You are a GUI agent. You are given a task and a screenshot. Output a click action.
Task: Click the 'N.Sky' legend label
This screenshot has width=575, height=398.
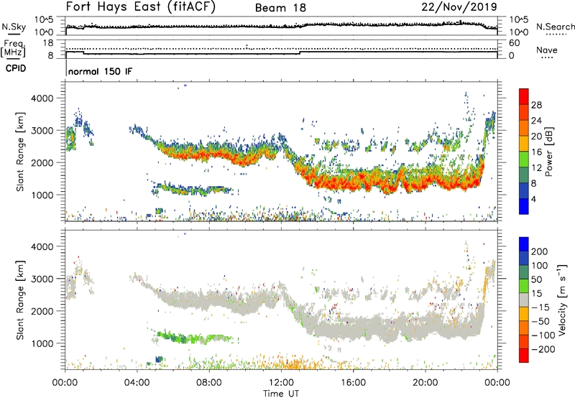(x=14, y=27)
